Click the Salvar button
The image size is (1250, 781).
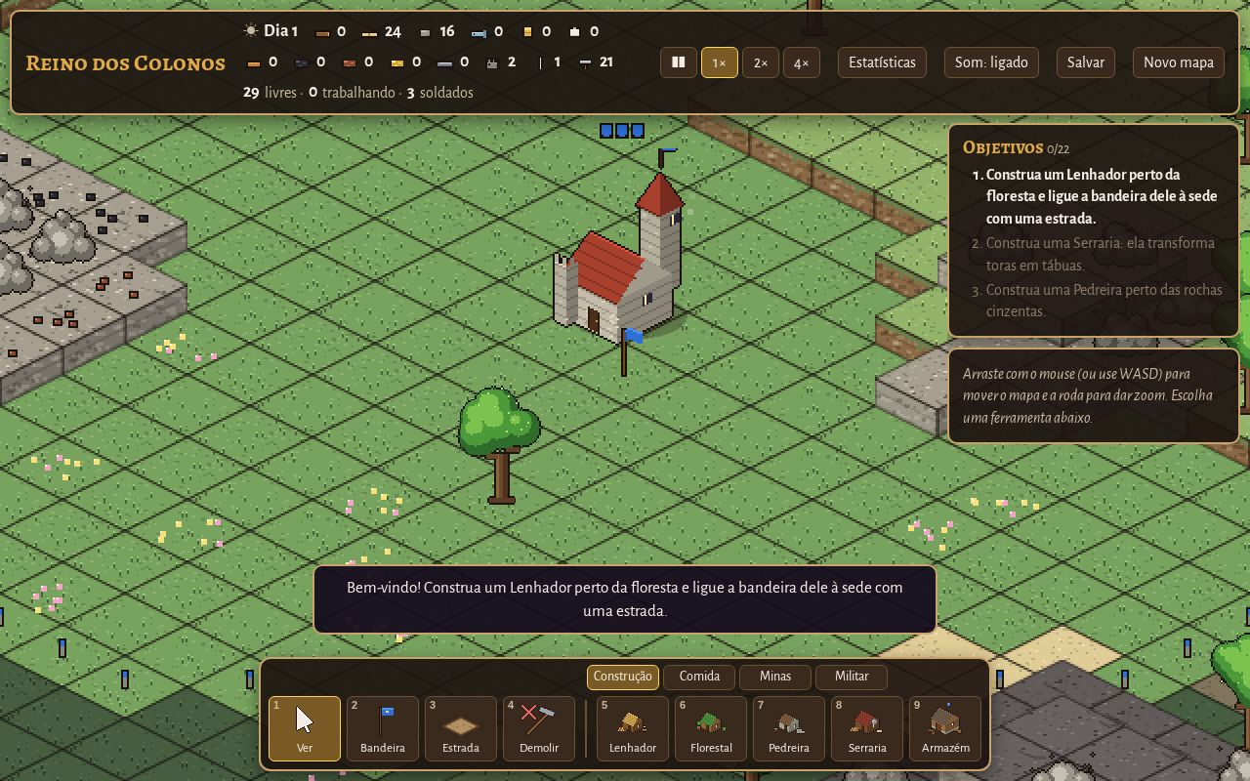coord(1086,62)
